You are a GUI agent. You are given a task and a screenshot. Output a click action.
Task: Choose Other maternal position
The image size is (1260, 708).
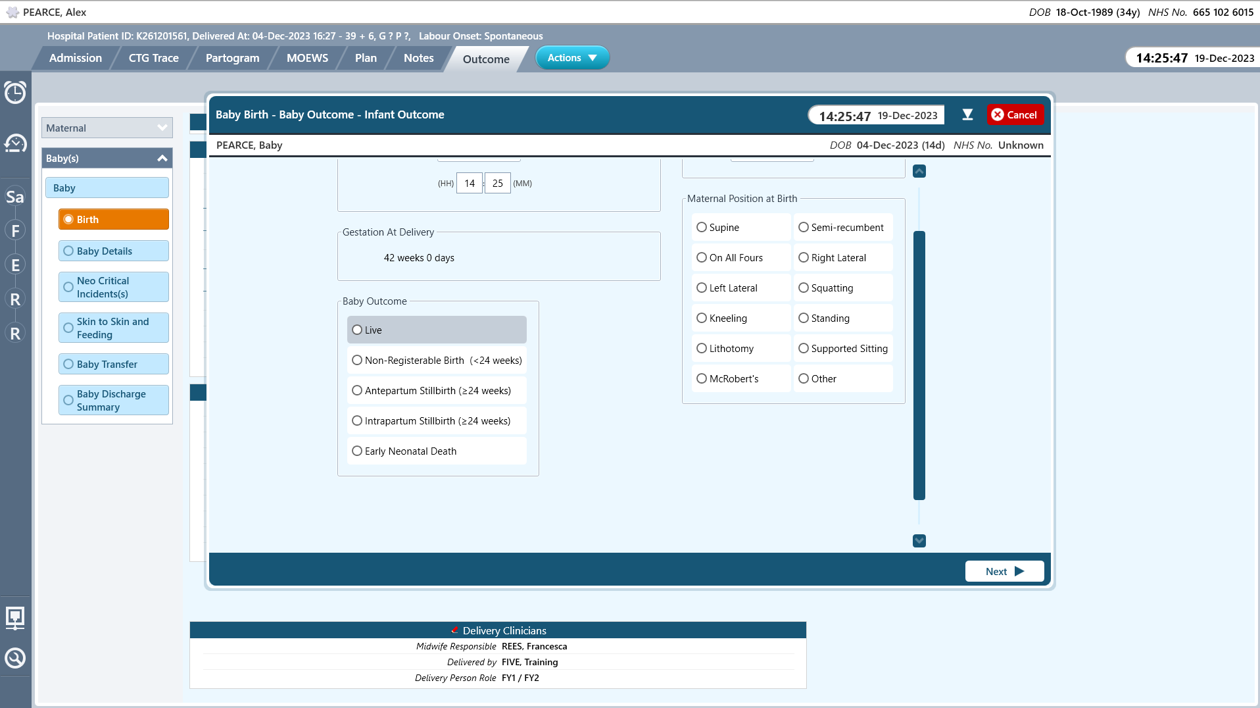click(843, 378)
